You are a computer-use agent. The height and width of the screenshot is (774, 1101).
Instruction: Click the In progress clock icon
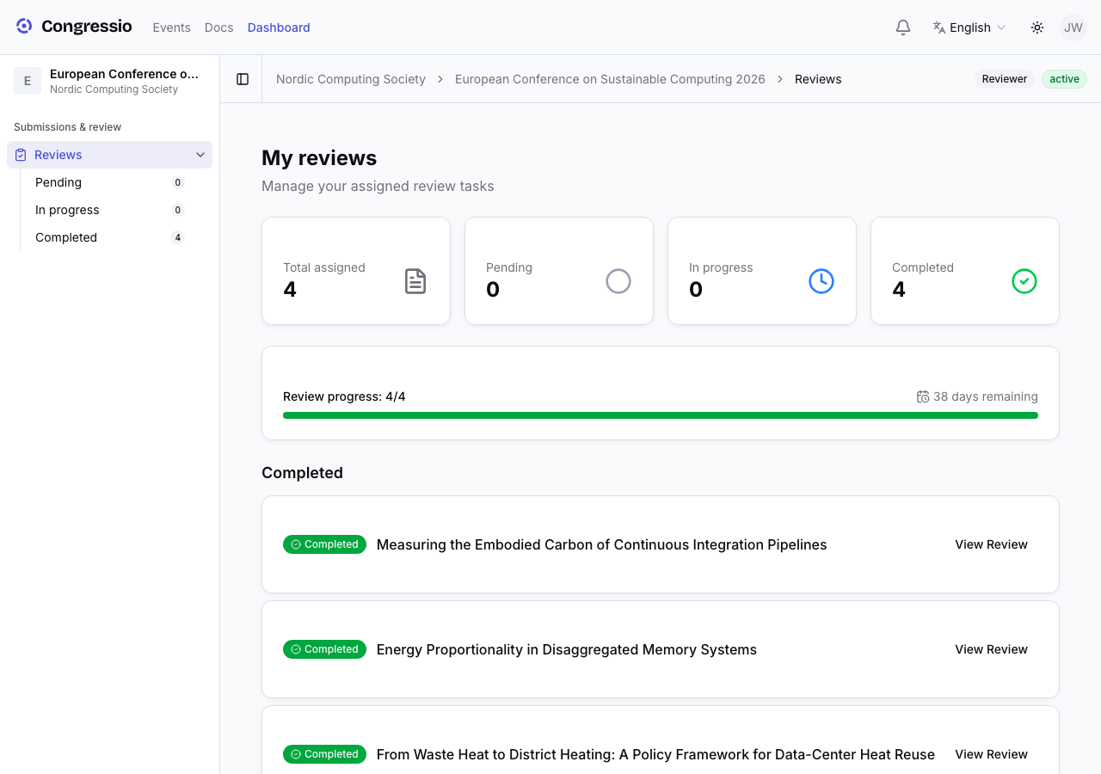[x=821, y=281]
